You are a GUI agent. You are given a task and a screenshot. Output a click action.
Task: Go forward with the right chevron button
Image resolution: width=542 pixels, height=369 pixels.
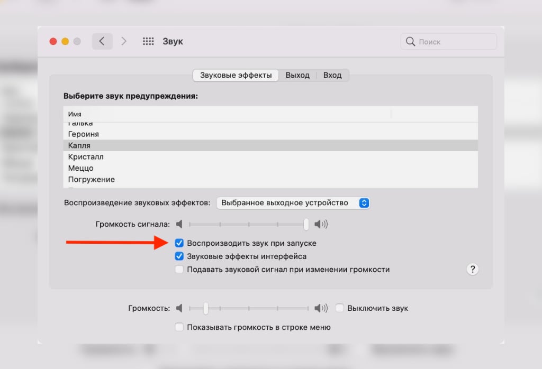pos(124,41)
